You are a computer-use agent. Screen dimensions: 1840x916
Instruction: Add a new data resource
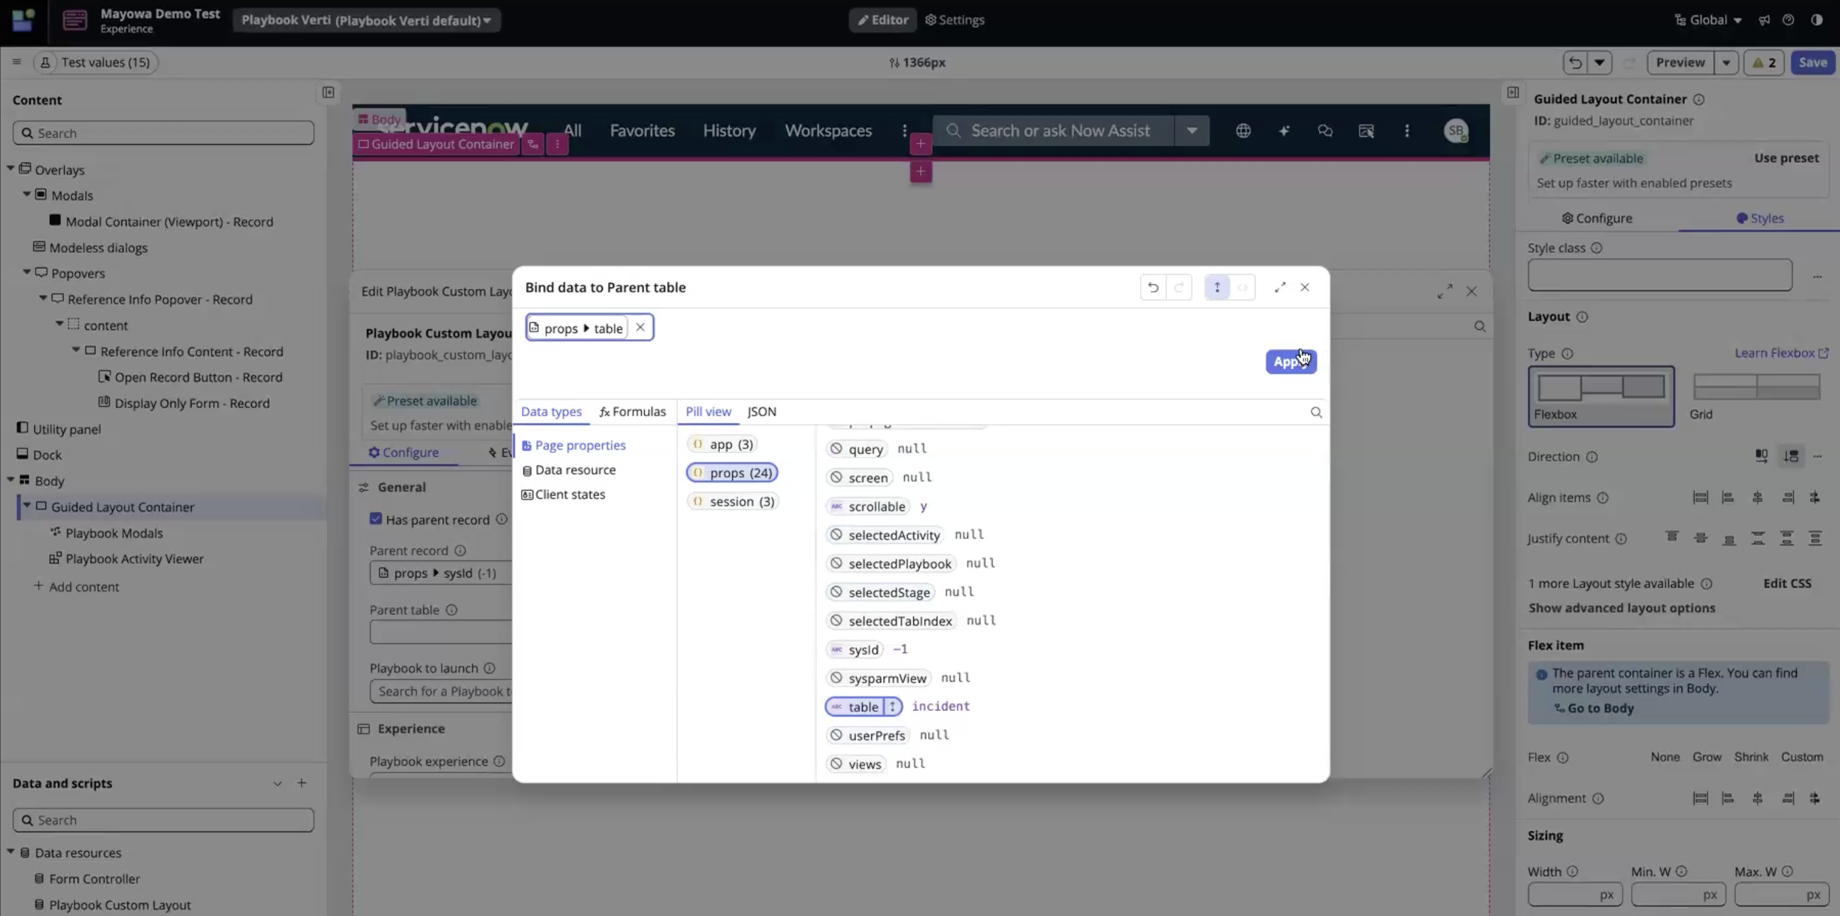click(302, 783)
